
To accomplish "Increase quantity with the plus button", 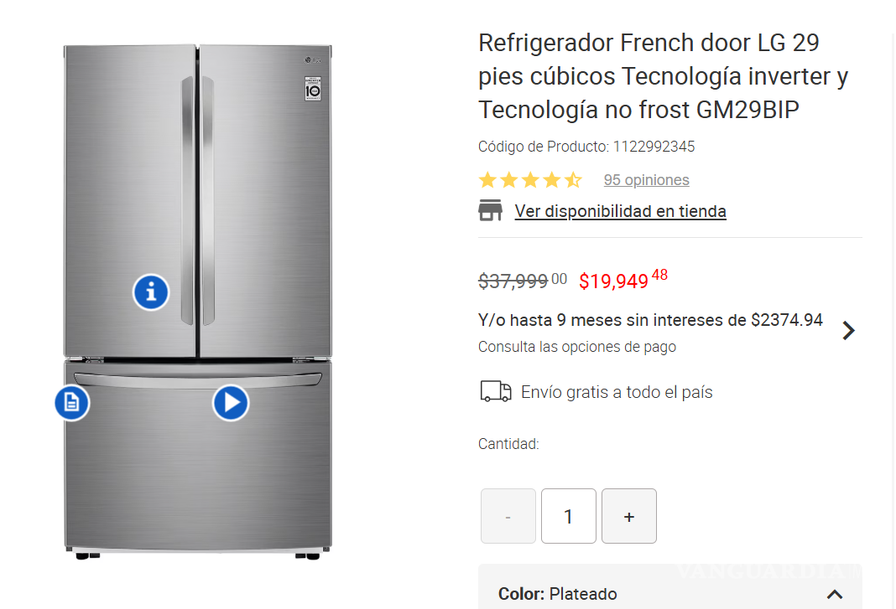I will point(629,516).
